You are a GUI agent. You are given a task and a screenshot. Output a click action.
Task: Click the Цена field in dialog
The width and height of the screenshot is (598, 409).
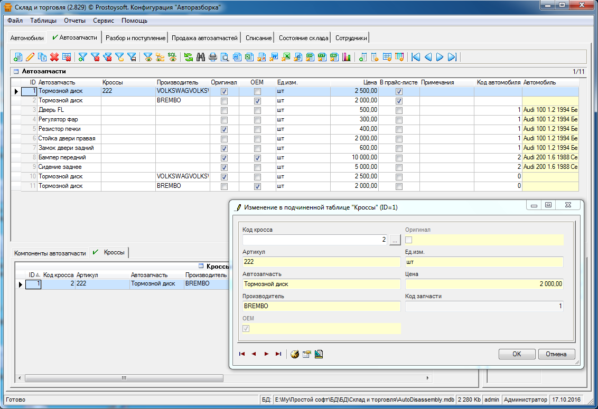484,284
